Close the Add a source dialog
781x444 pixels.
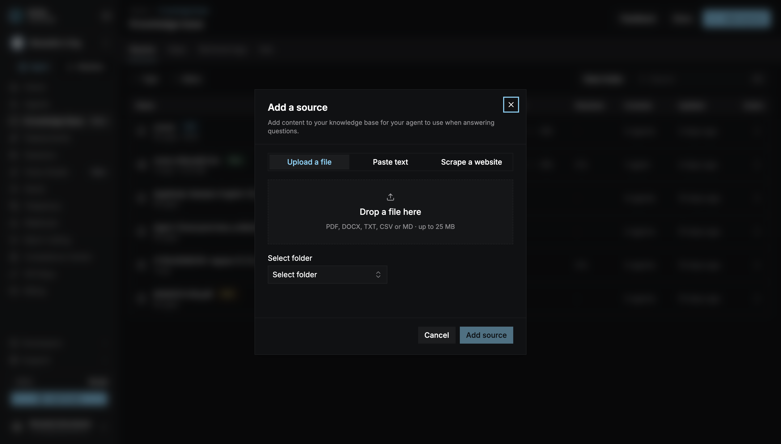point(511,105)
